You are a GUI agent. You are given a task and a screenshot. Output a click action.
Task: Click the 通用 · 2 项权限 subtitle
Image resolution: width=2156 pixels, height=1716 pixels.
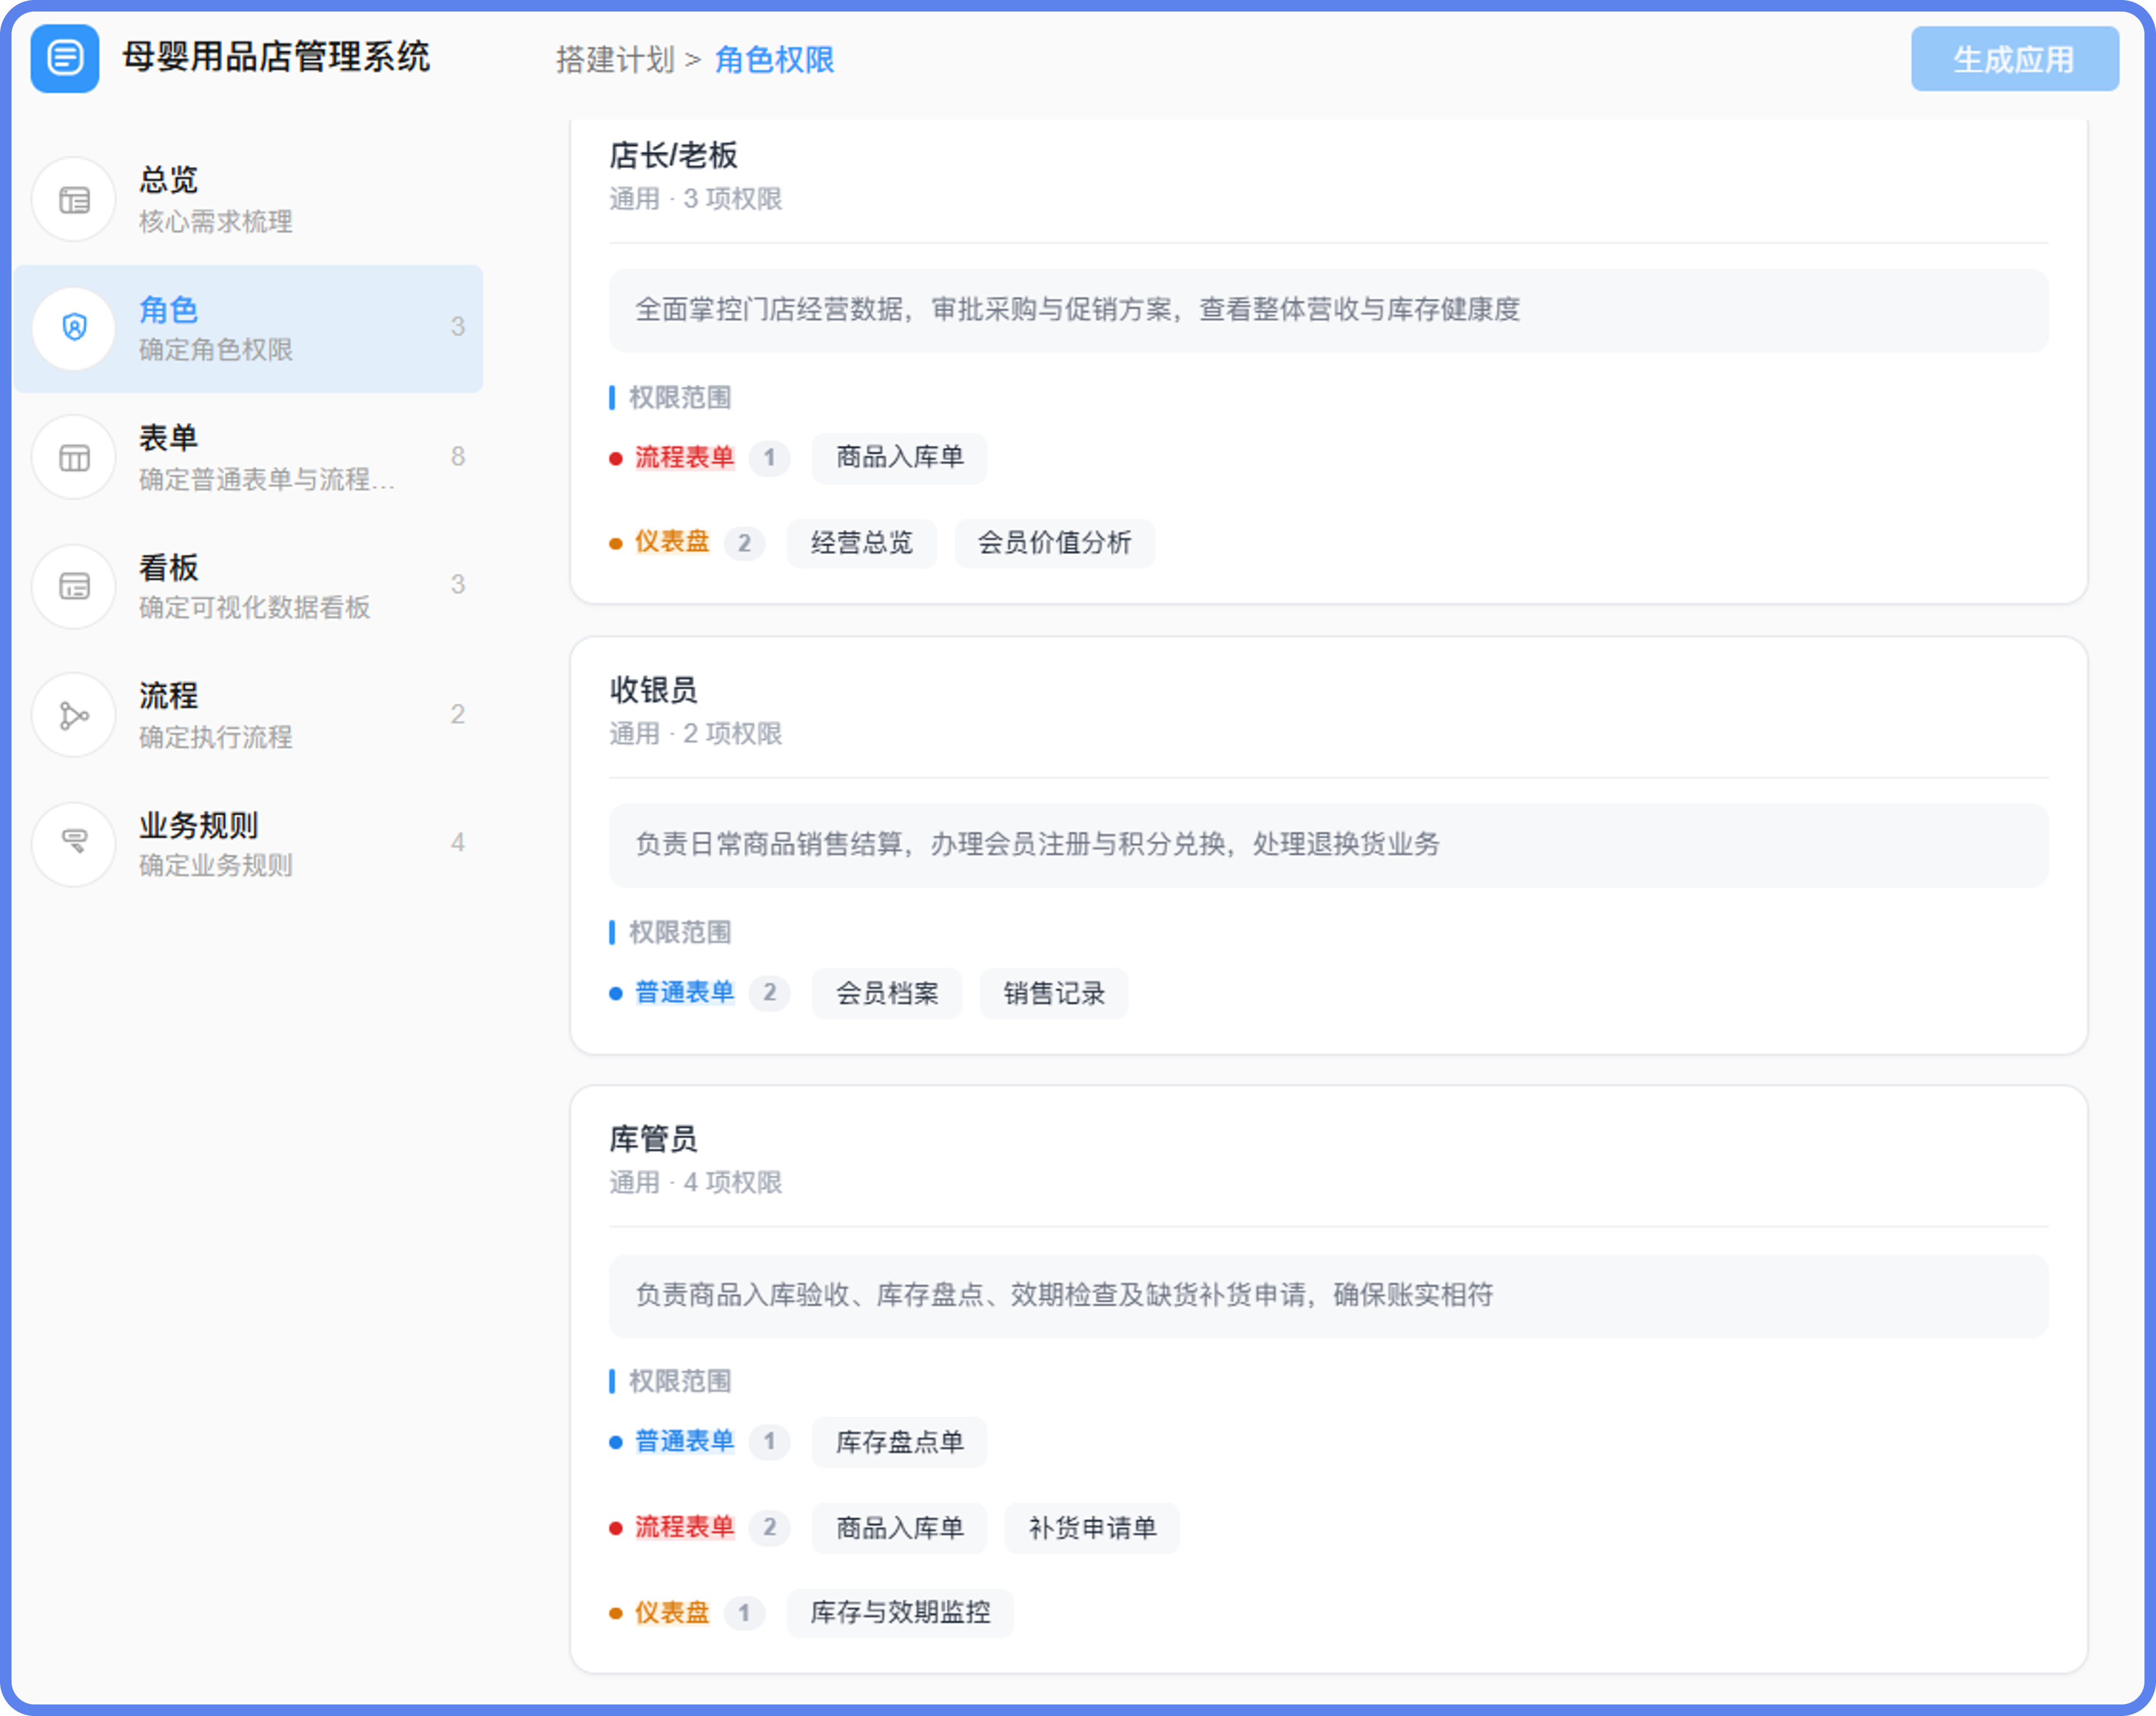click(696, 734)
